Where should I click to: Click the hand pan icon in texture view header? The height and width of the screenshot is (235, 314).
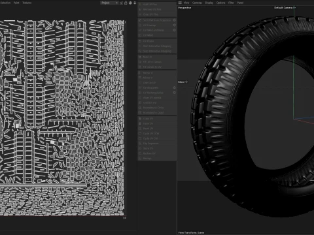(130, 3)
